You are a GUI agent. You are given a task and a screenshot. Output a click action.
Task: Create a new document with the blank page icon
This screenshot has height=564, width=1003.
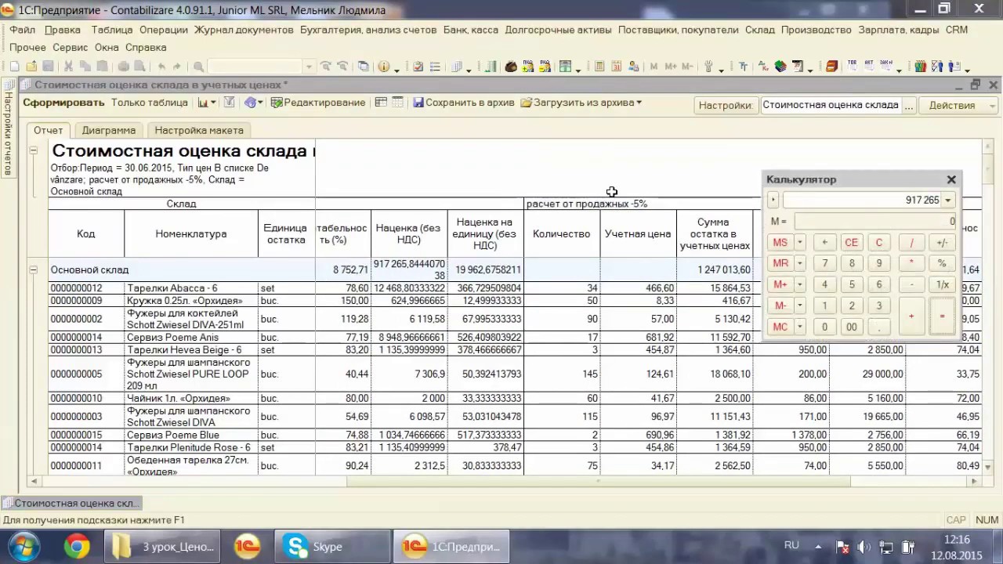coord(13,67)
